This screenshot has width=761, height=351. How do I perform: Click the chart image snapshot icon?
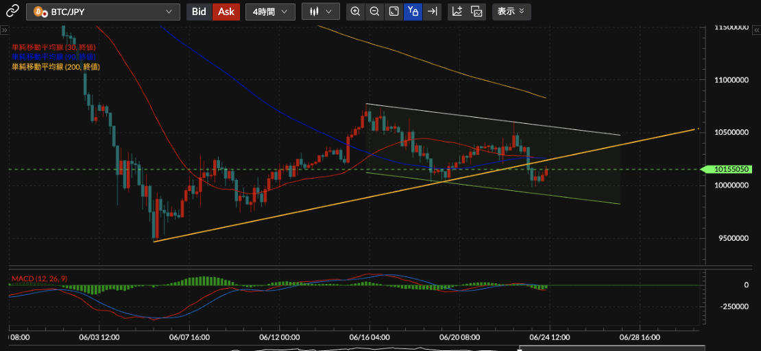476,11
